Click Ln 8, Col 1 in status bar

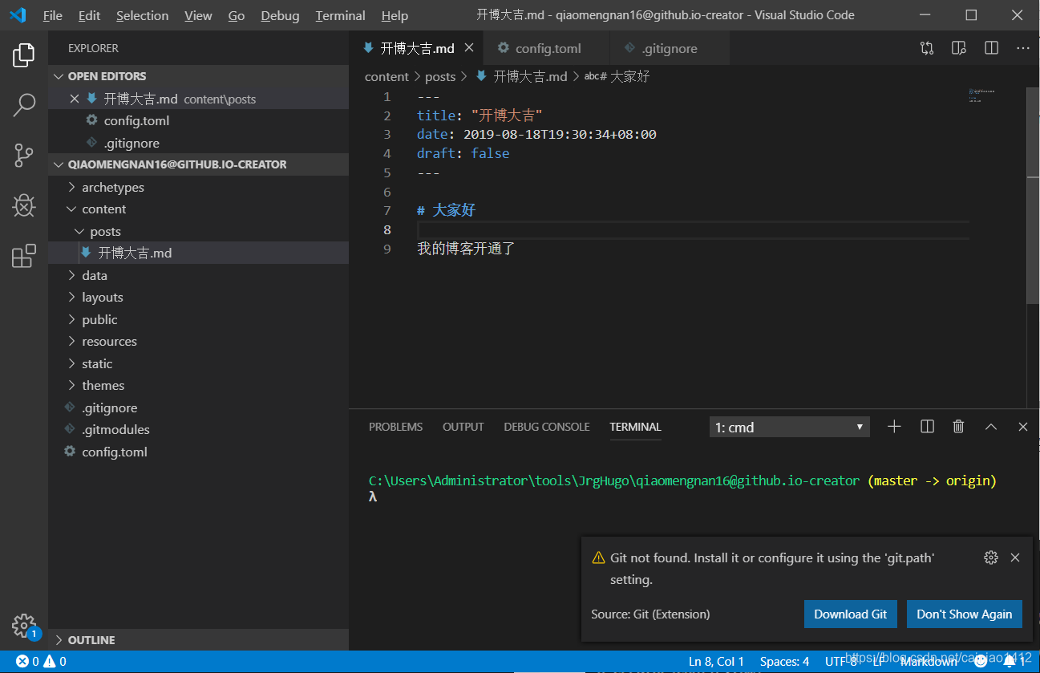tap(716, 662)
